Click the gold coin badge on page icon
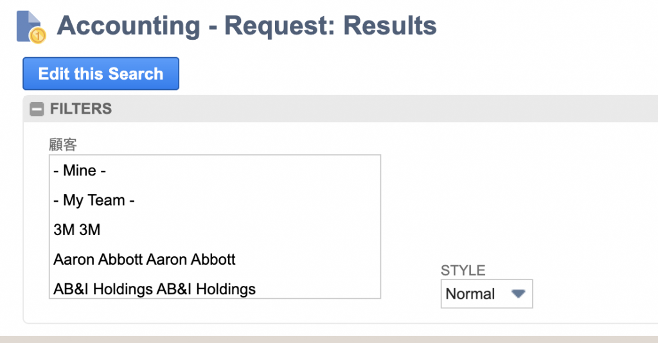 coord(39,34)
